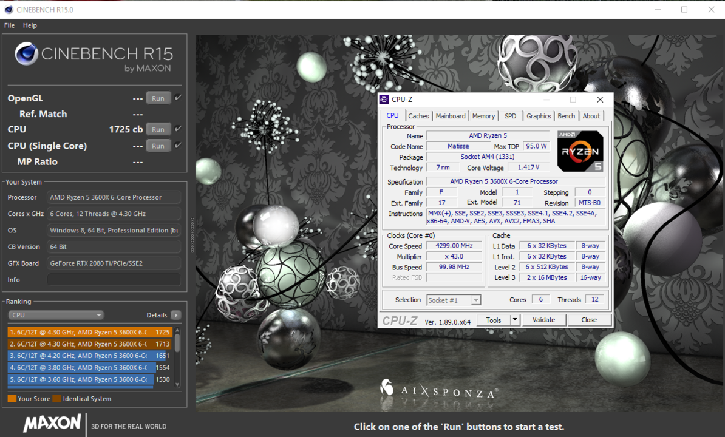
Task: Click the Your Score orange swatch
Action: point(12,399)
